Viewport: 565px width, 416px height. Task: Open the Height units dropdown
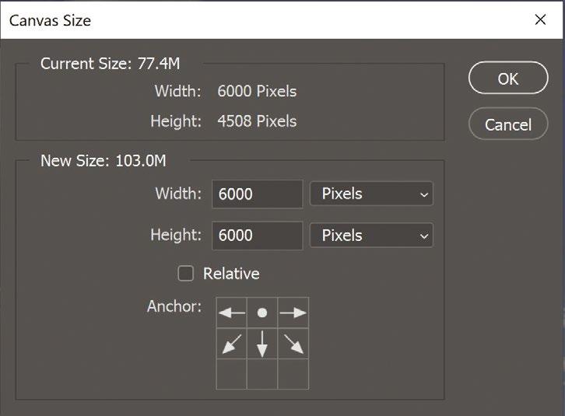pos(371,235)
